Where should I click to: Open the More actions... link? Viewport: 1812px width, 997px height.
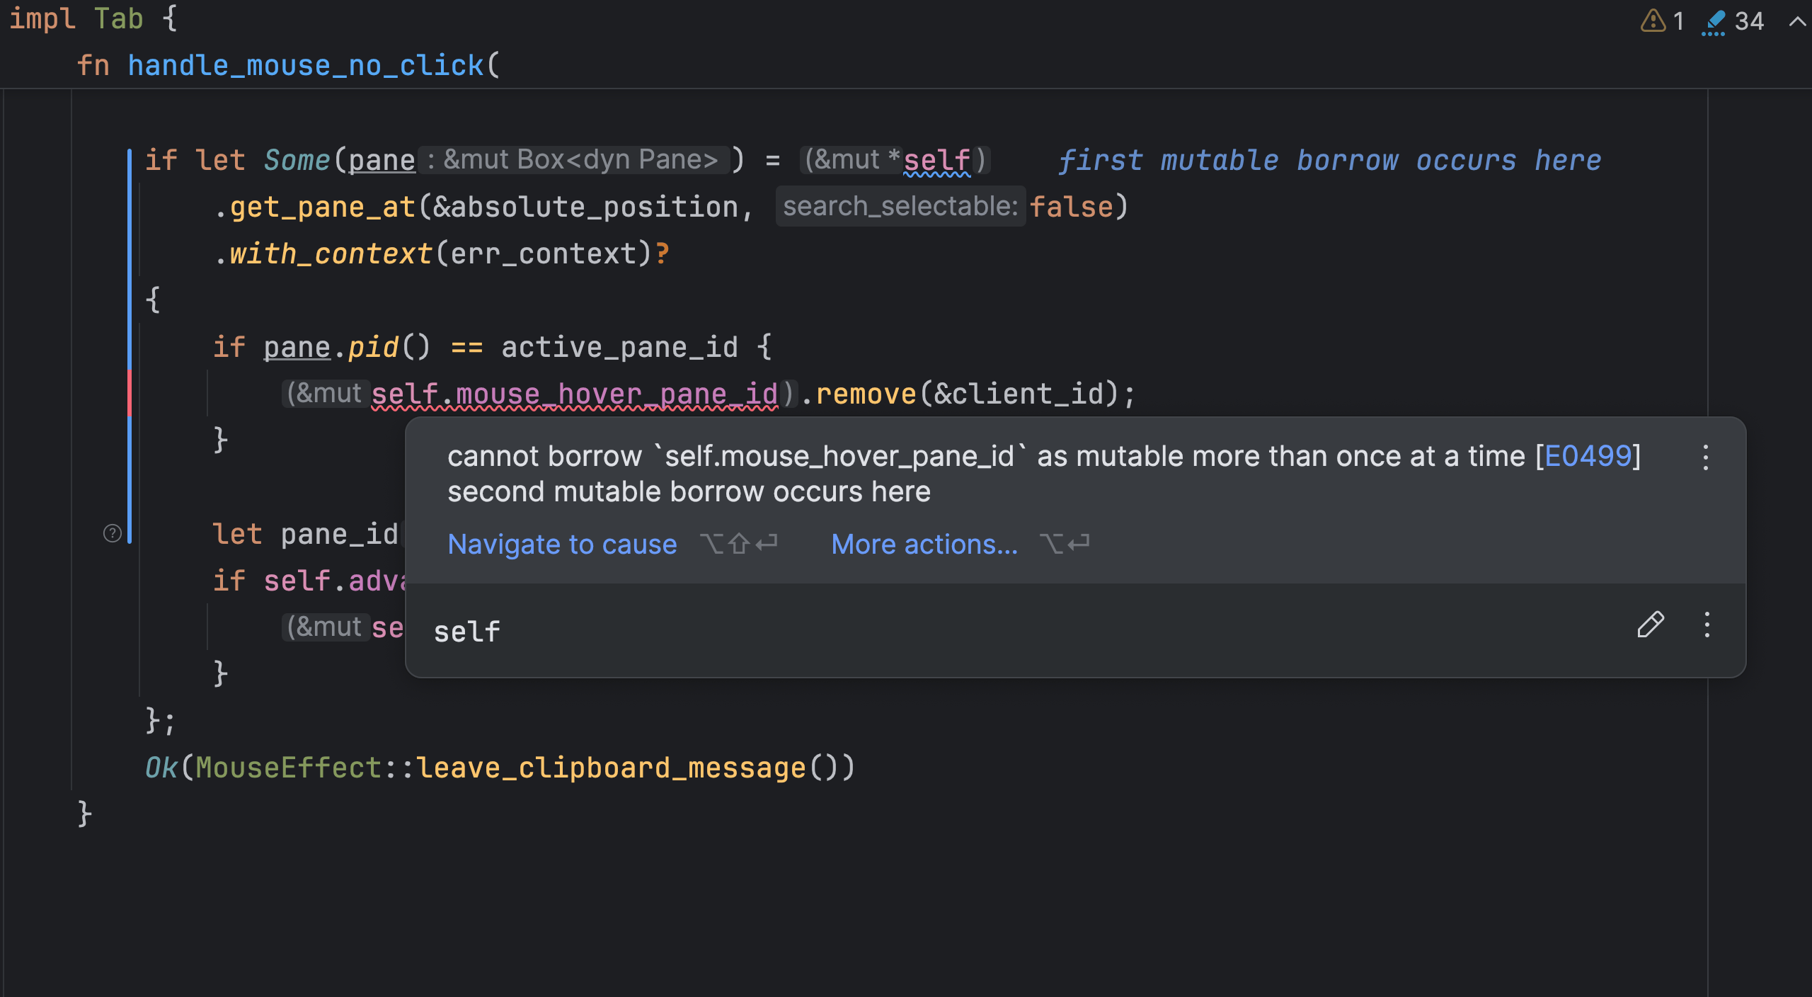pos(924,545)
